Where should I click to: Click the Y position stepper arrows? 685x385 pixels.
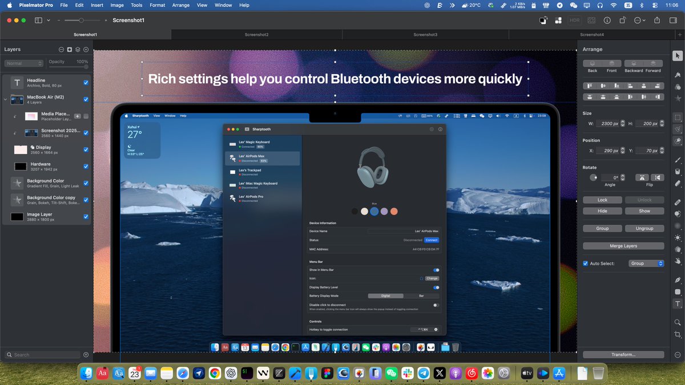point(662,151)
